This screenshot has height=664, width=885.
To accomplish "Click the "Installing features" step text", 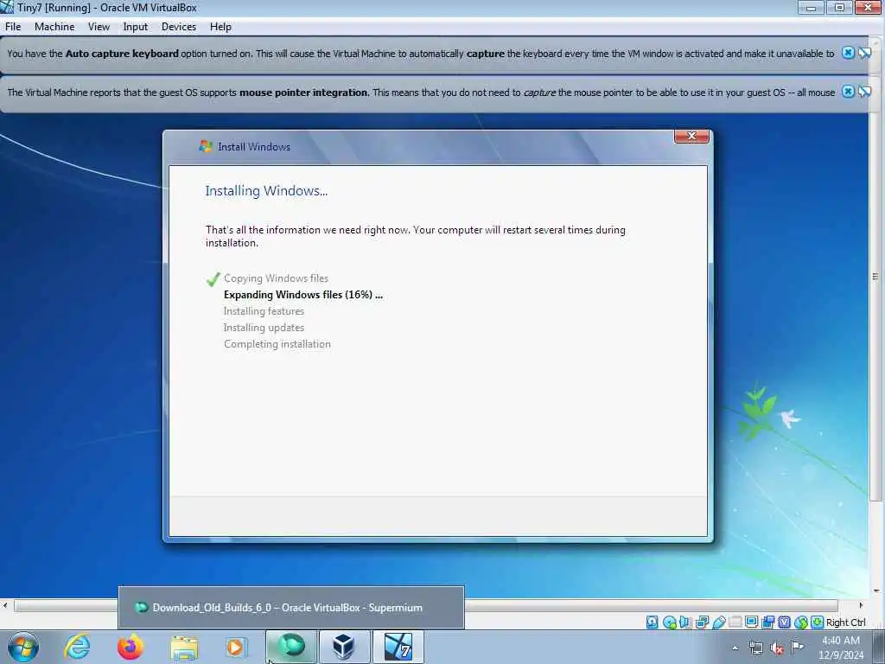I will coord(264,311).
